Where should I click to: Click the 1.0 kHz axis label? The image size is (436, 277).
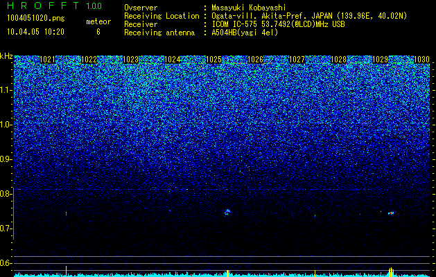pos(6,125)
